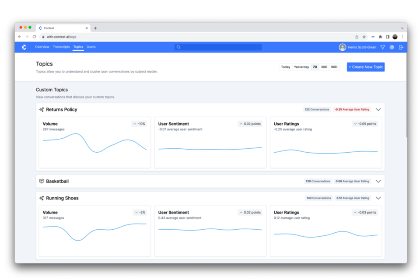Click the Context logo in the navbar
This screenshot has width=420, height=280.
click(24, 47)
